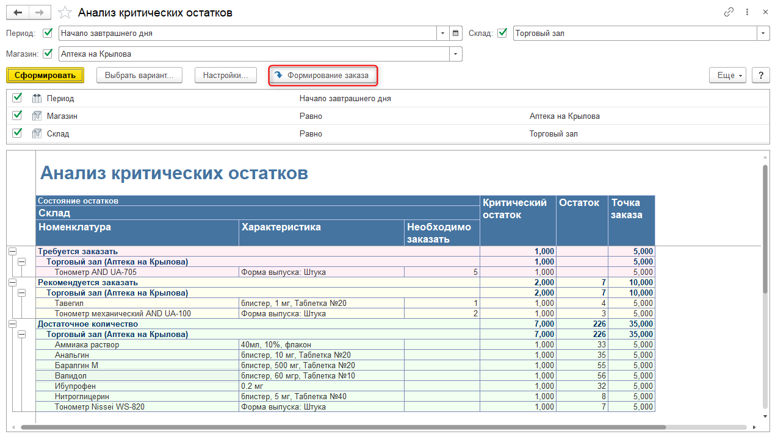The image size is (775, 437).
Task: Collapse the Достаточное количество group
Action: 12,324
